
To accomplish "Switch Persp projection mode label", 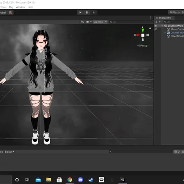I will pyautogui.click(x=143, y=46).
